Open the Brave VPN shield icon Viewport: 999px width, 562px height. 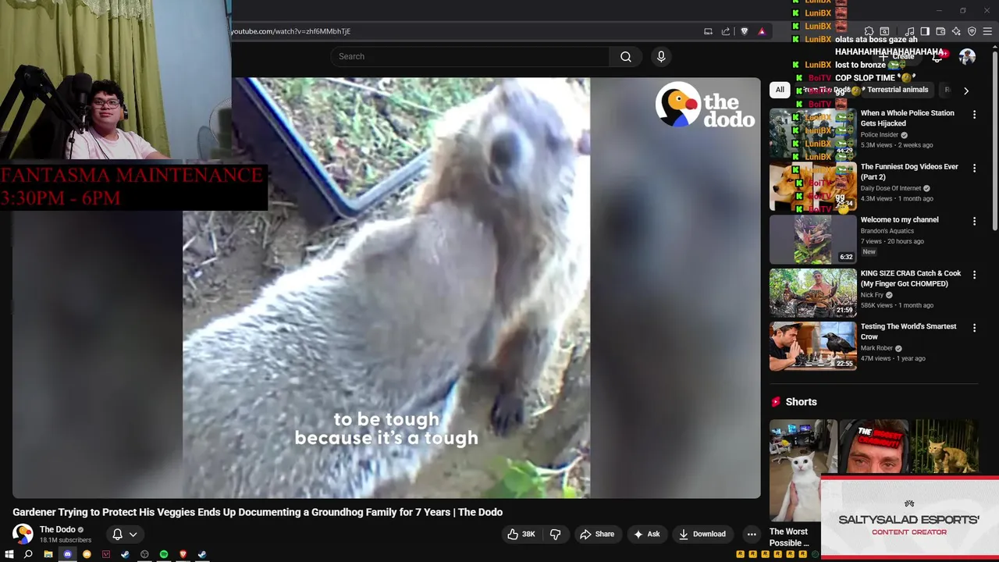[x=972, y=31]
